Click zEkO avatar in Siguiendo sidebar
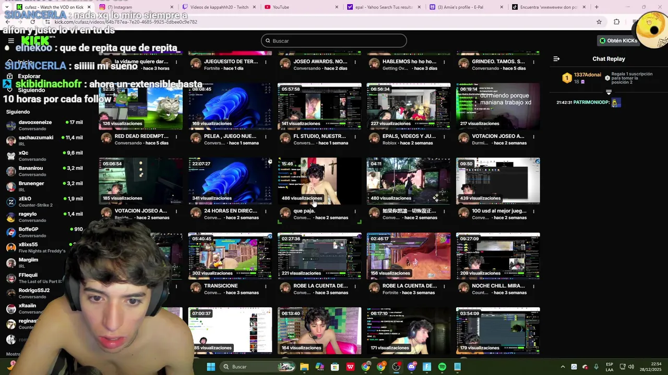668x375 pixels. [x=11, y=202]
